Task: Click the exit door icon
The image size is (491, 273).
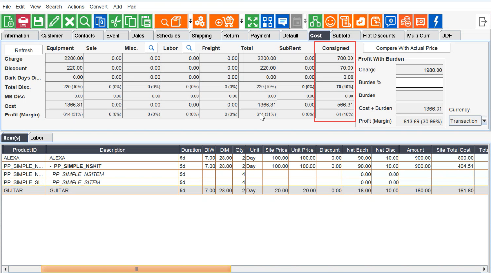Action: point(482,22)
